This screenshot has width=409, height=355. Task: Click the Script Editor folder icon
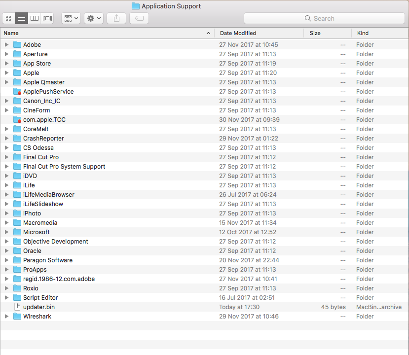pos(17,298)
